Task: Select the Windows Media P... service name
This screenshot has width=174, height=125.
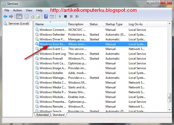Action: pos(53,92)
